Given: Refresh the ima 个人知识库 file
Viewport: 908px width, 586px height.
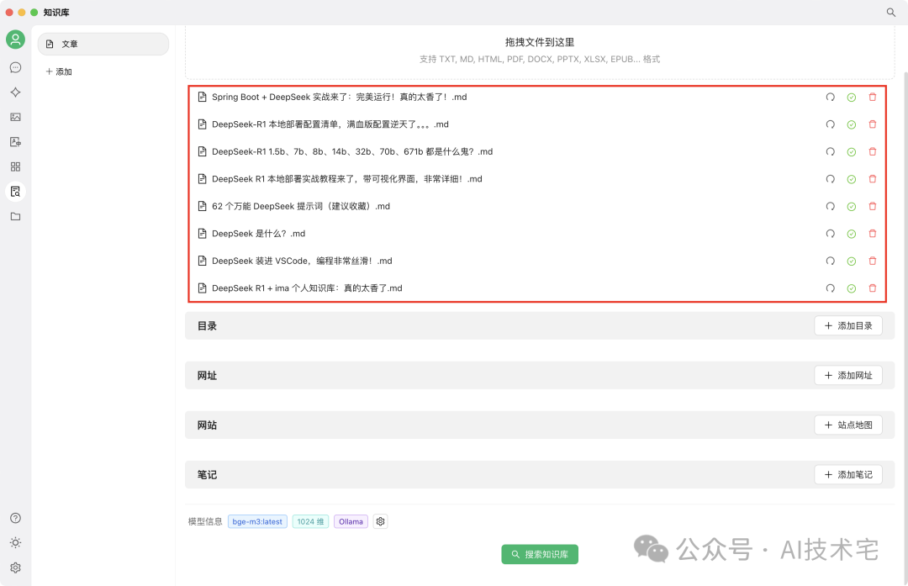Looking at the screenshot, I should click(831, 288).
